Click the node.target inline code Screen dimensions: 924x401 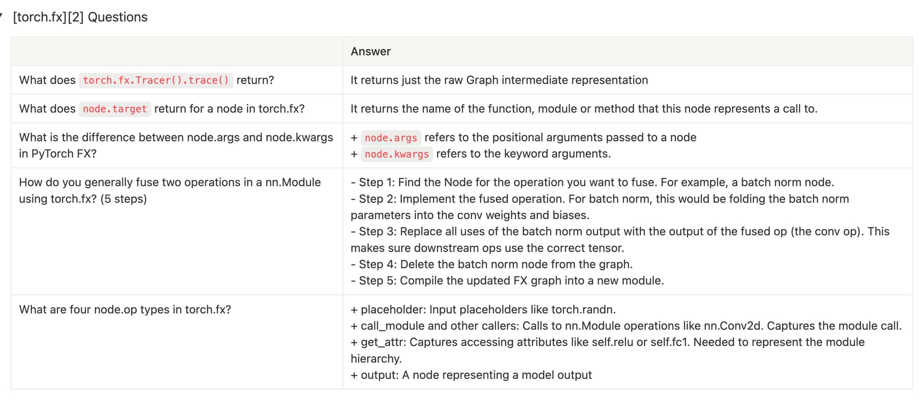(115, 109)
